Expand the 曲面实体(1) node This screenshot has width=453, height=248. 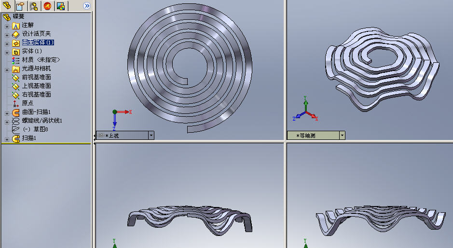pos(7,44)
